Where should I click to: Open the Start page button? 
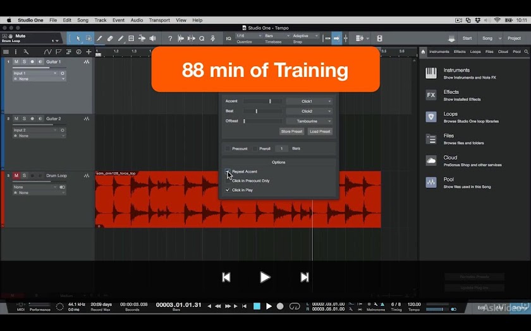point(467,38)
